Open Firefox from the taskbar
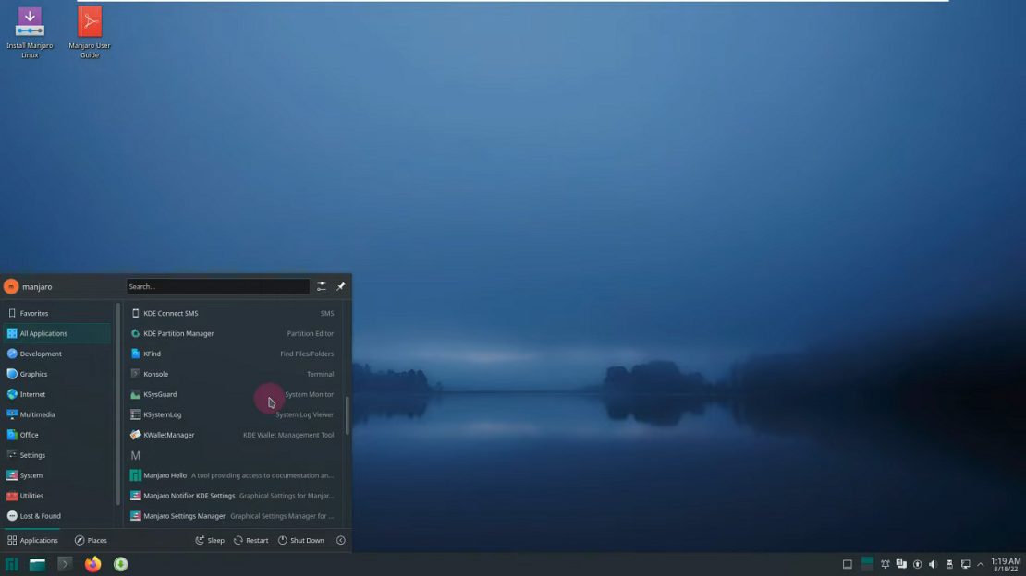The height and width of the screenshot is (576, 1026). [92, 563]
